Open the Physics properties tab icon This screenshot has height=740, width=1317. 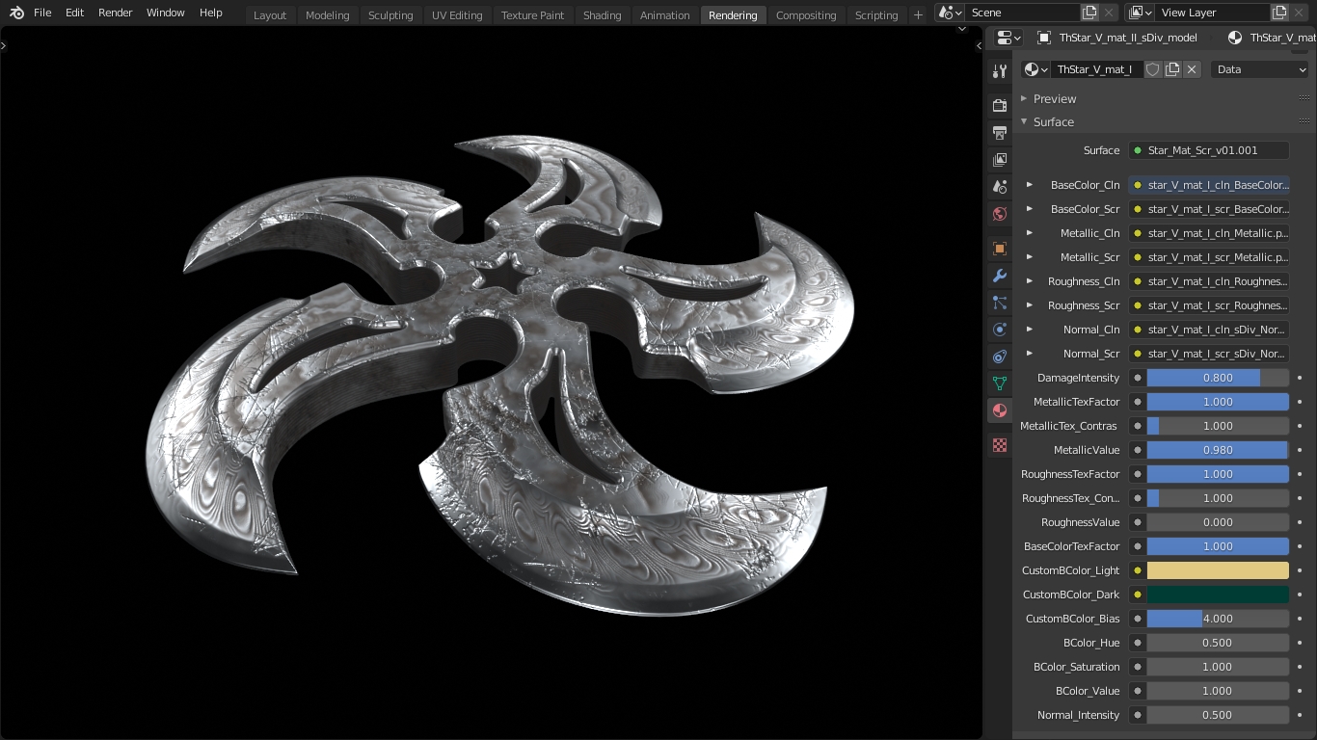(1000, 330)
